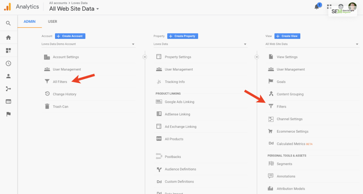Screen dimensions: 363x194
Task: Go to Home via the sidebar icon
Action: pyautogui.click(x=8, y=37)
